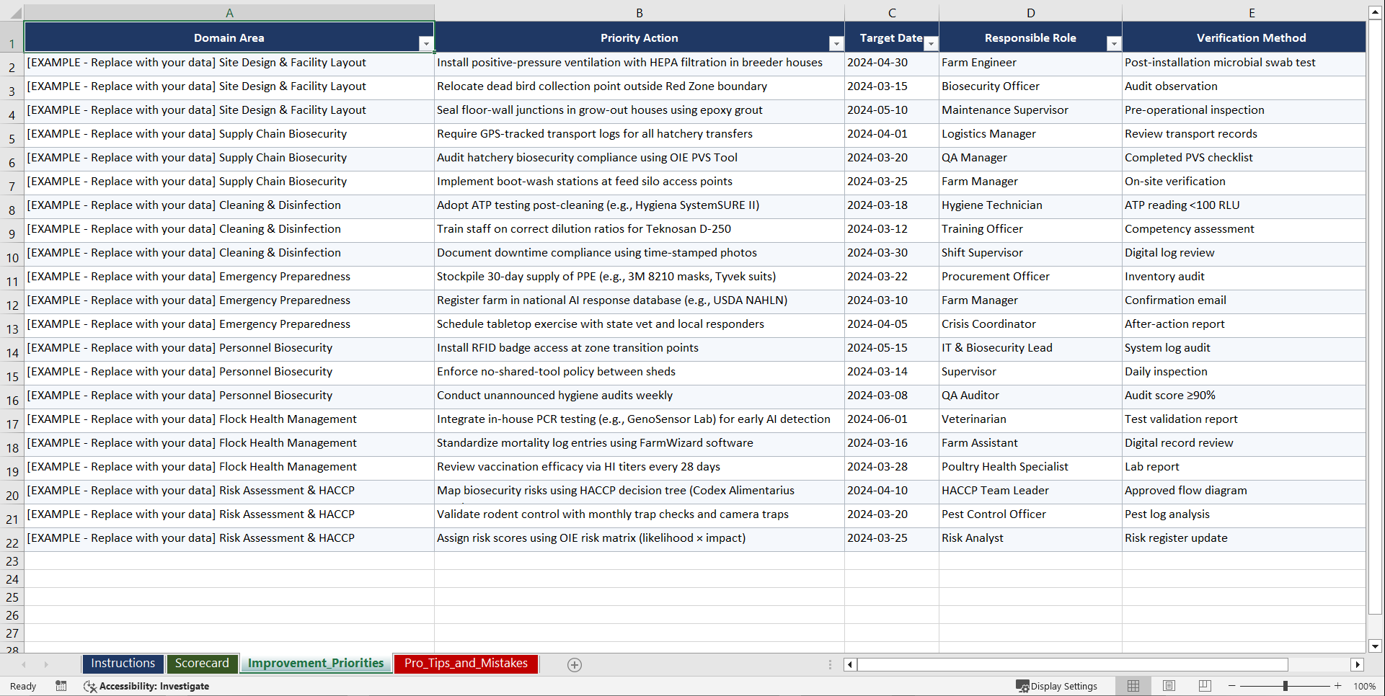Viewport: 1385px width, 696px height.
Task: Add a new worksheet using the plus icon
Action: pyautogui.click(x=574, y=664)
